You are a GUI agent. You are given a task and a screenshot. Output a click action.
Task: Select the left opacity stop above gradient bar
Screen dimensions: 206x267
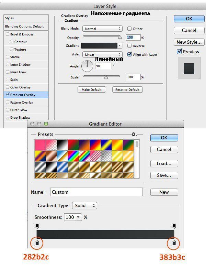point(37,226)
